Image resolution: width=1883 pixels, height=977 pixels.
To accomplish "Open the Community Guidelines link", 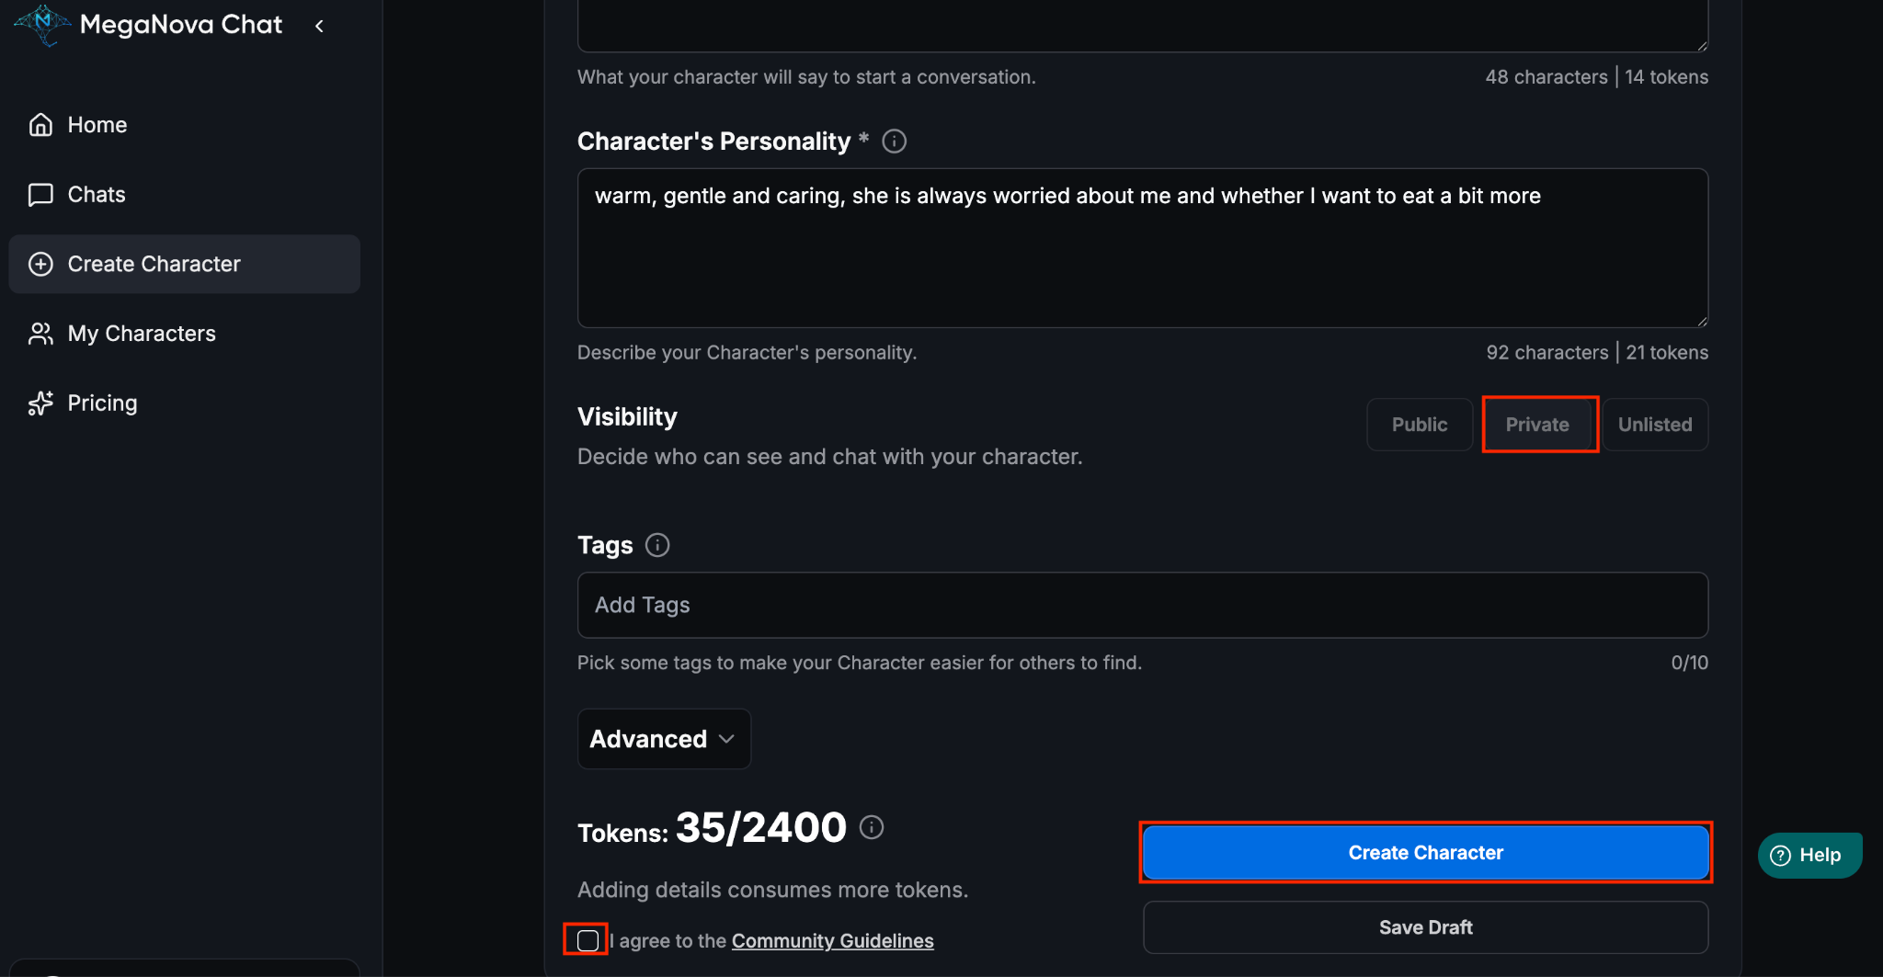I will coord(832,941).
